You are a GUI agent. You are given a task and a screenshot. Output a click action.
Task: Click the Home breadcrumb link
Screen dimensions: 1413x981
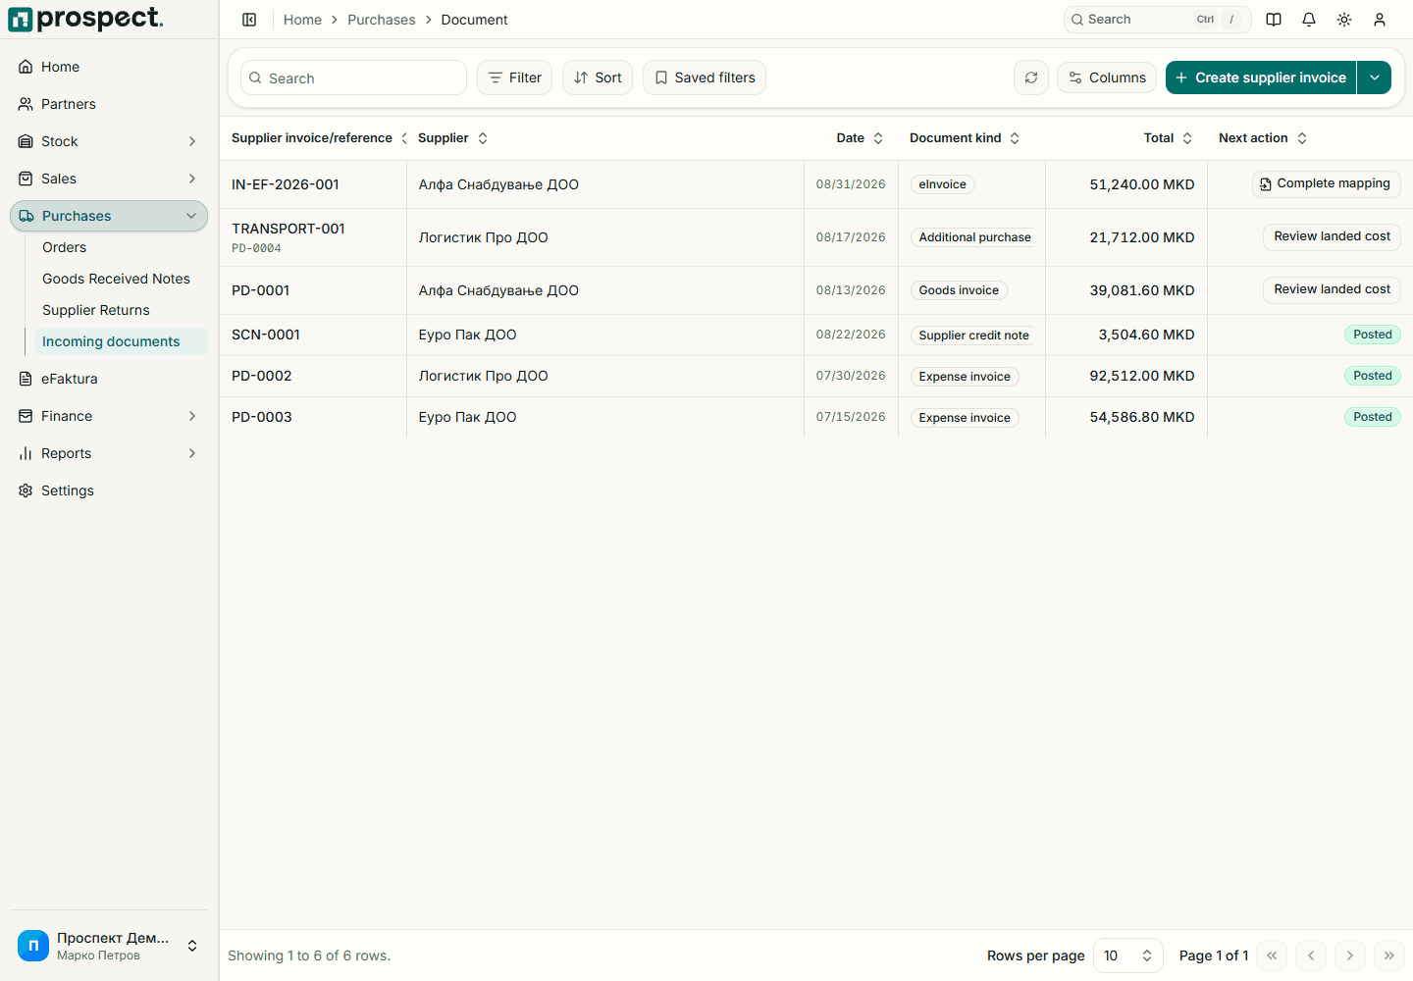tap(302, 20)
